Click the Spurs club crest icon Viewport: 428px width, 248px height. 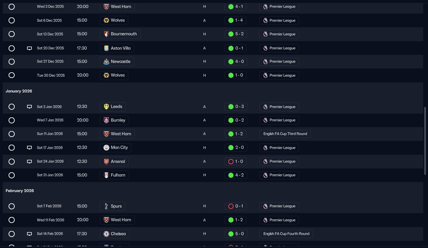point(106,206)
